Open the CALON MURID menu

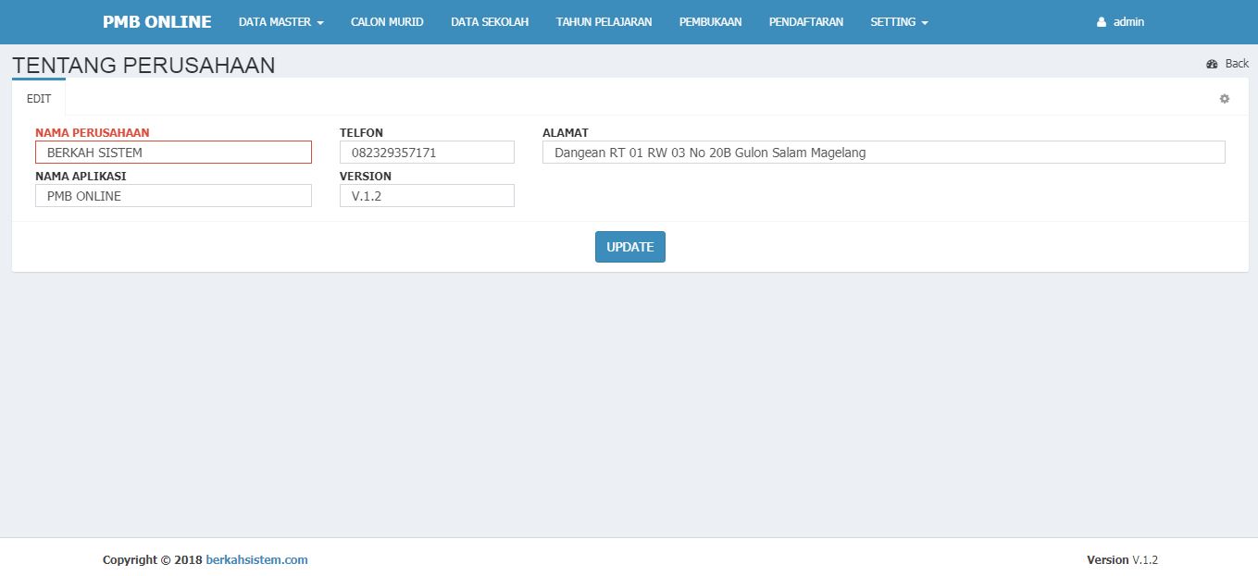[x=387, y=22]
